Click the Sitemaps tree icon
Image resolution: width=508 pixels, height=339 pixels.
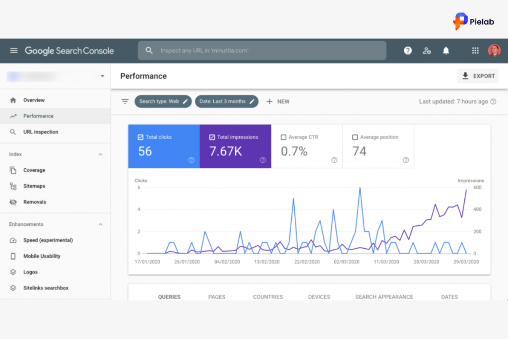(x=13, y=186)
